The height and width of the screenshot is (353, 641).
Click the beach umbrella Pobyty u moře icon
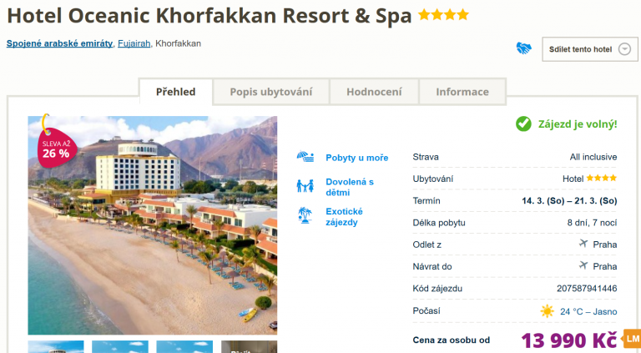pos(305,157)
